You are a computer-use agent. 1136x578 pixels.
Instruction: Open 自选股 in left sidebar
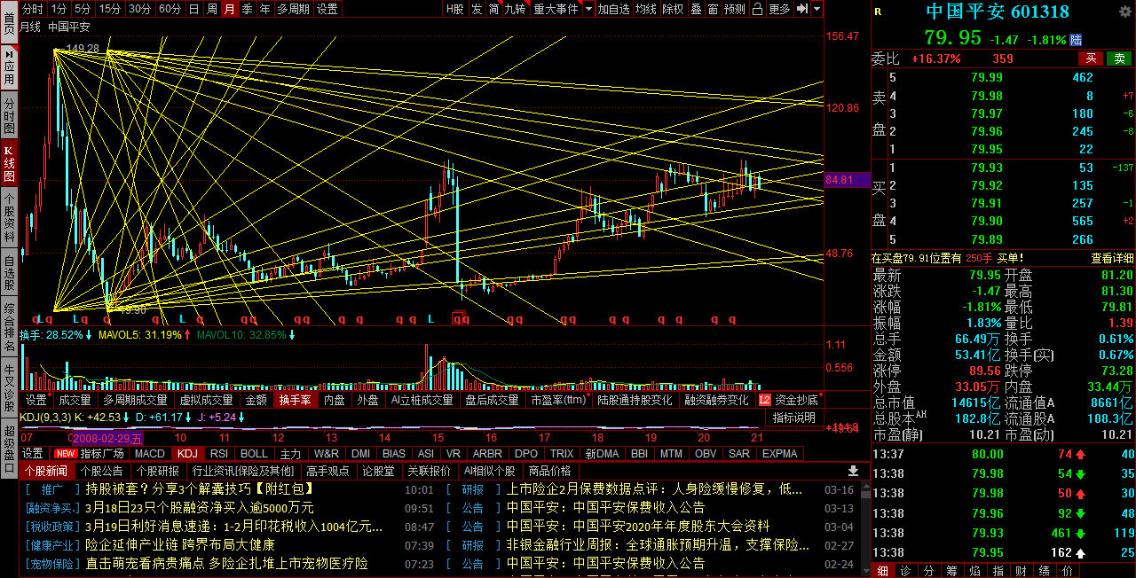pos(9,273)
